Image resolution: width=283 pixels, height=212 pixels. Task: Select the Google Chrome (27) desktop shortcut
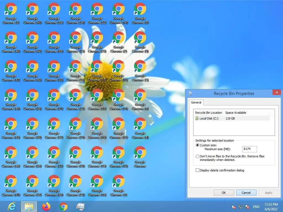(x=75, y=99)
